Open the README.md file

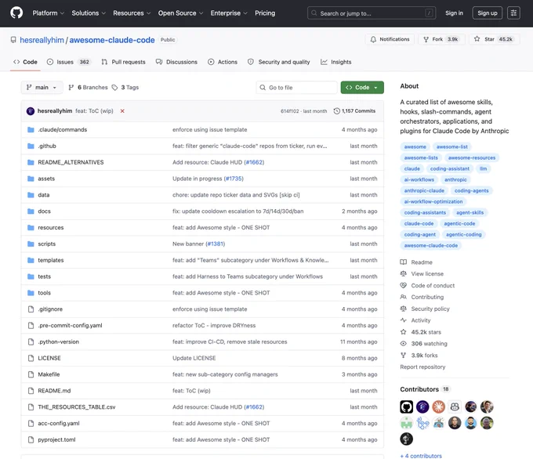click(54, 391)
